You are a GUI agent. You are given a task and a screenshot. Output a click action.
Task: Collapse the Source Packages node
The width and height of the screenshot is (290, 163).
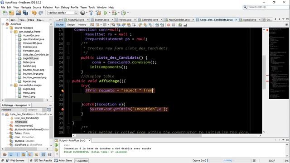7,28
